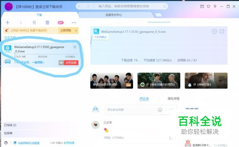Pause download in detail panel circle icon
This screenshot has height=147, width=239.
coord(214,31)
